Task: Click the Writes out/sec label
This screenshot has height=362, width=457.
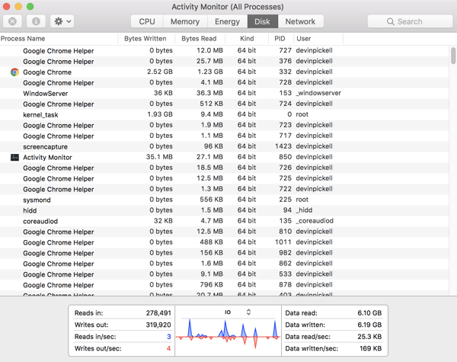Action: (x=98, y=348)
